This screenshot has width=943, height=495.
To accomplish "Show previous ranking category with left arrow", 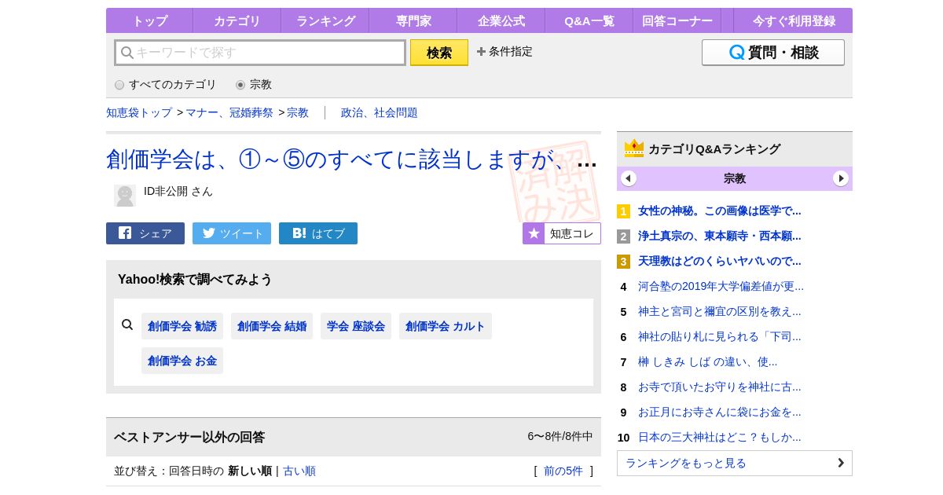I will (629, 178).
